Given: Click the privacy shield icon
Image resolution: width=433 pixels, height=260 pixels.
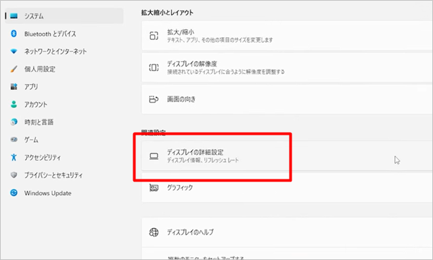Looking at the screenshot, I should [14, 175].
